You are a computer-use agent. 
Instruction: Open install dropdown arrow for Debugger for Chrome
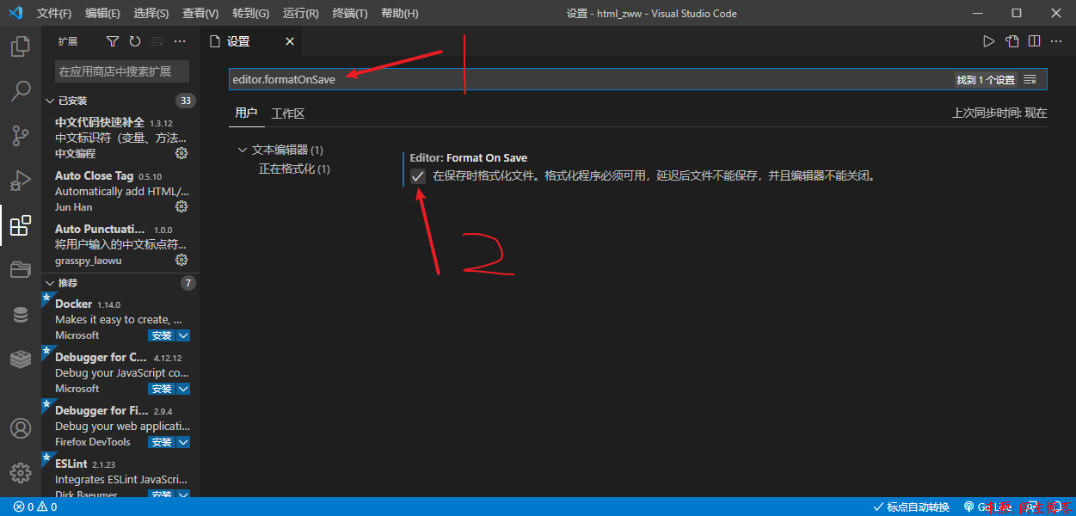click(x=183, y=389)
